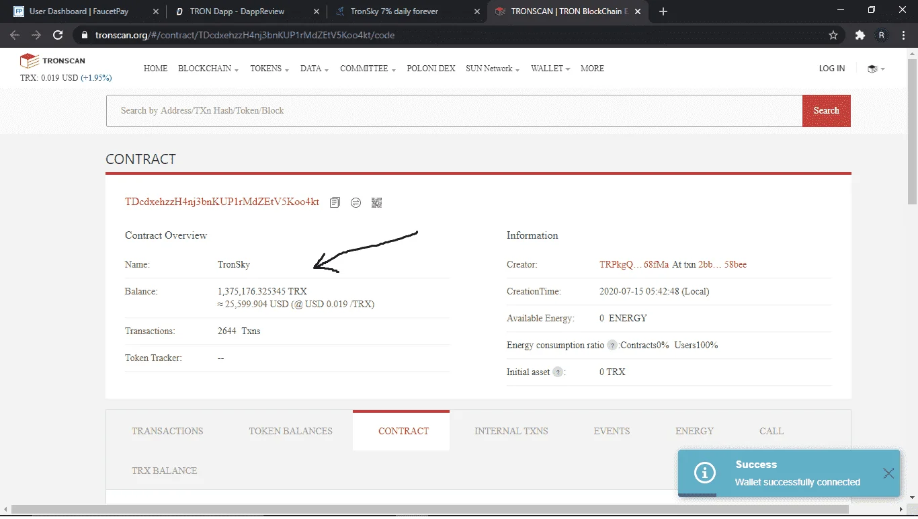Close the TRONSCAN browser tab
Image resolution: width=918 pixels, height=519 pixels.
pyautogui.click(x=639, y=11)
